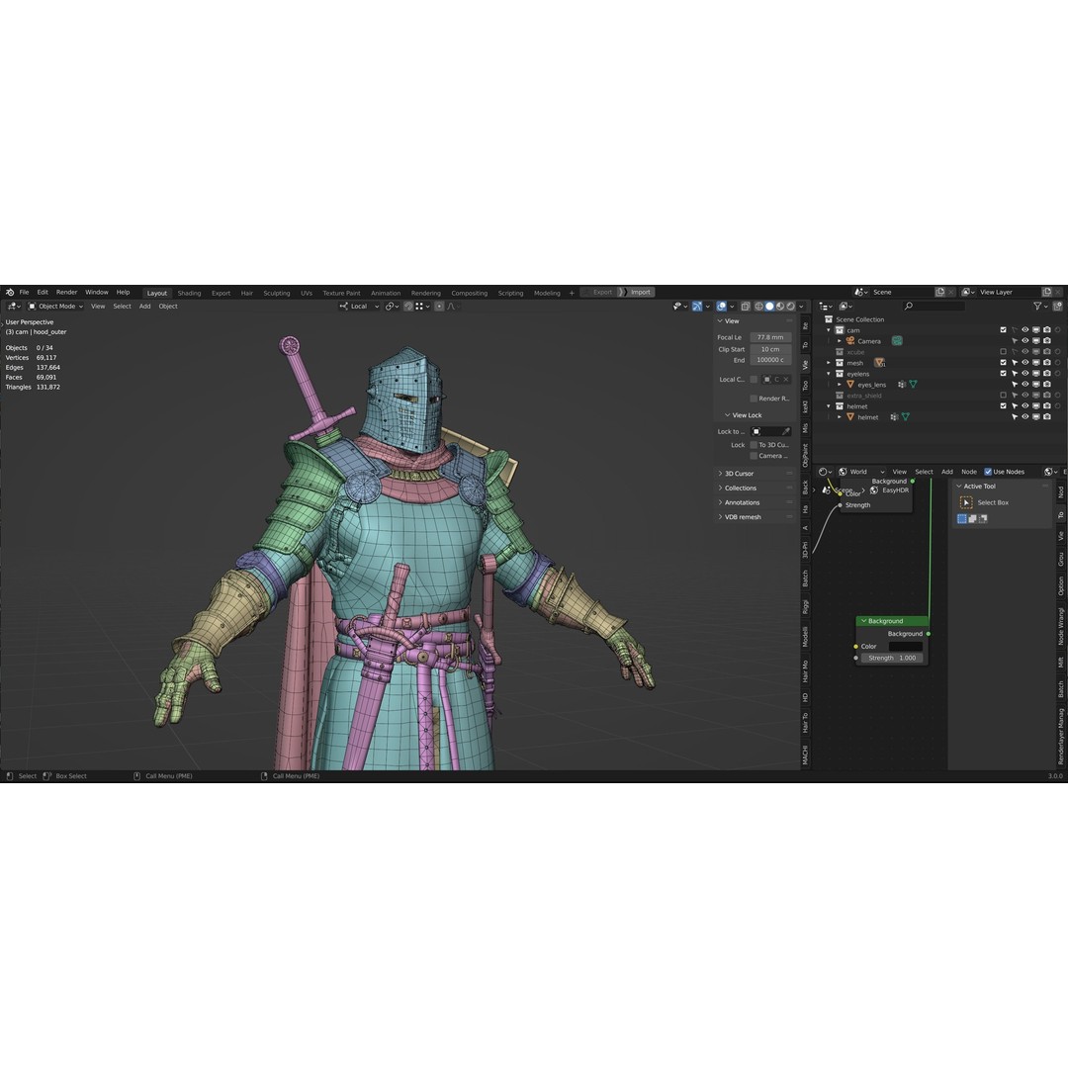Hide the helmet collection with eye icon
The width and height of the screenshot is (1068, 1068).
tap(1025, 406)
